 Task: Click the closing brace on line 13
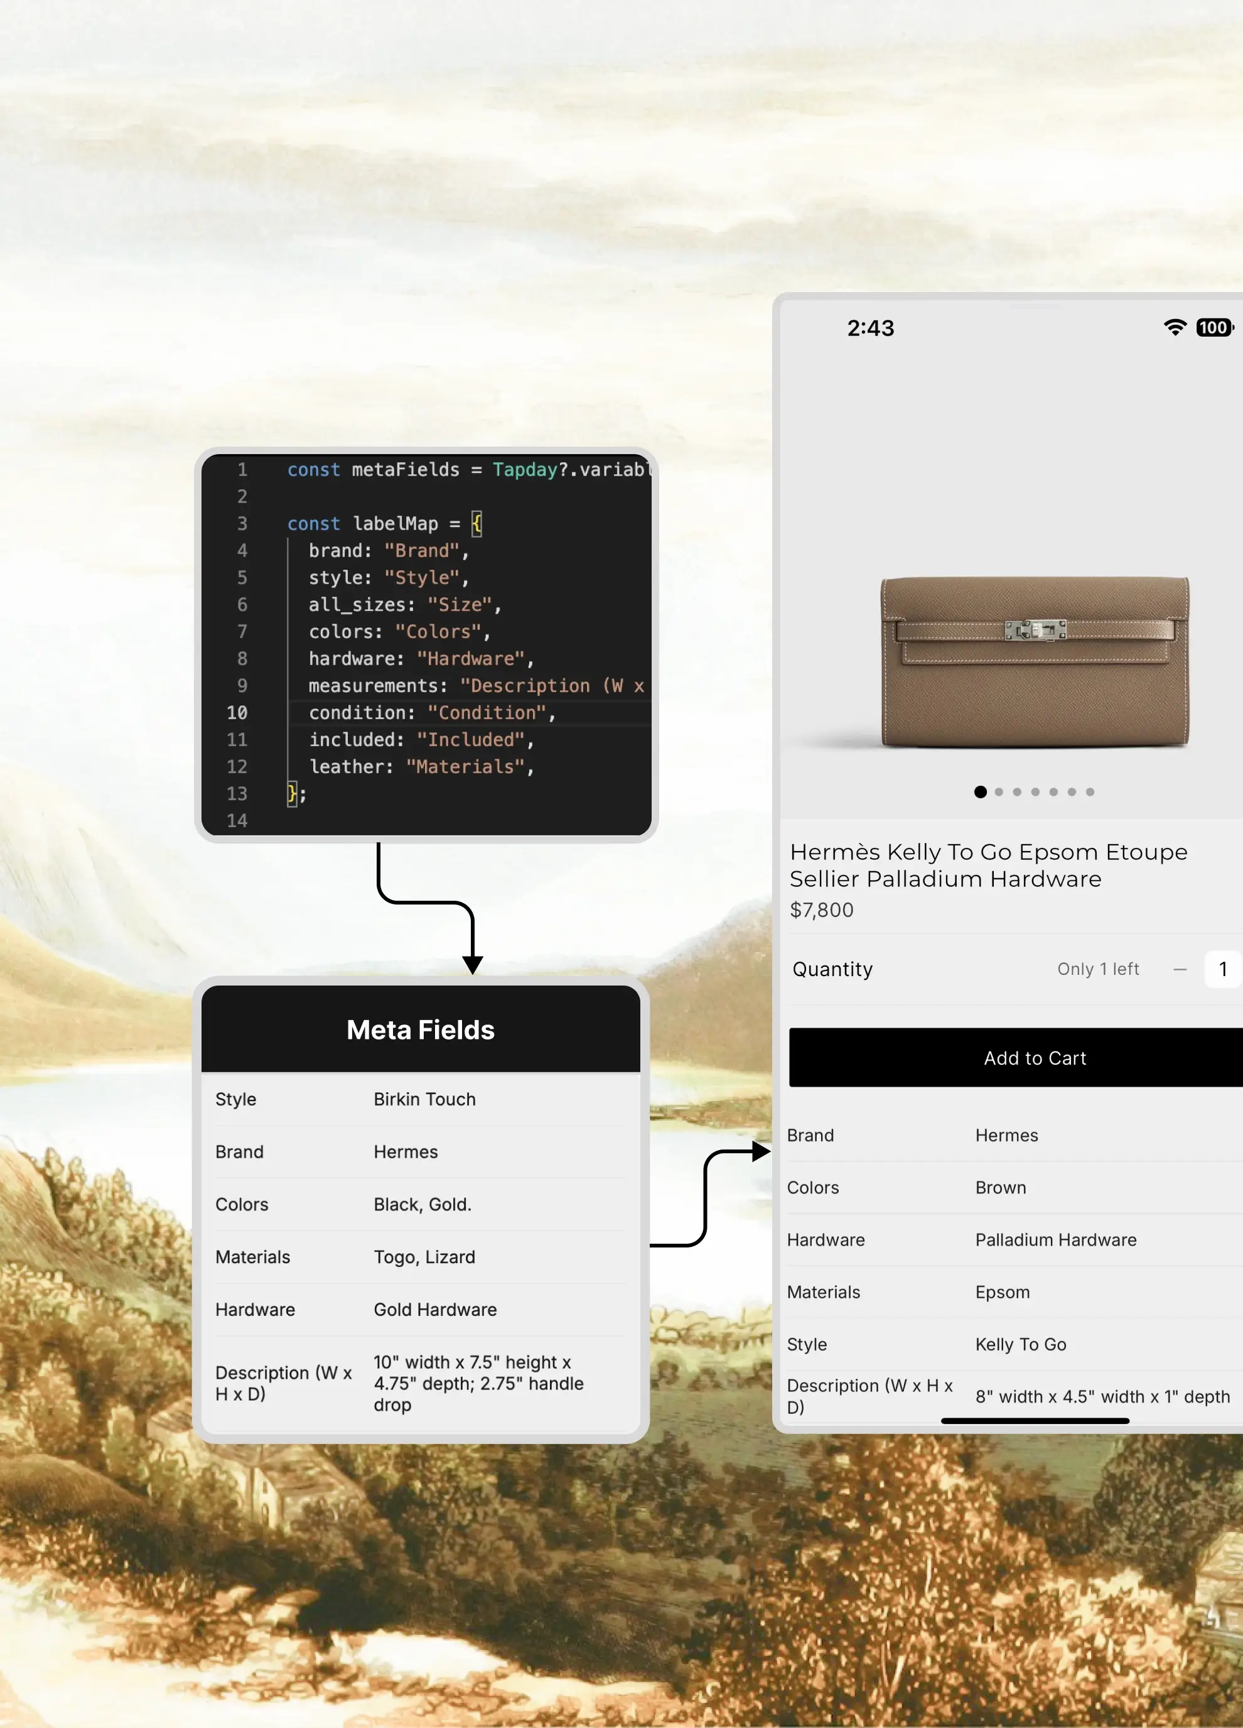(292, 794)
